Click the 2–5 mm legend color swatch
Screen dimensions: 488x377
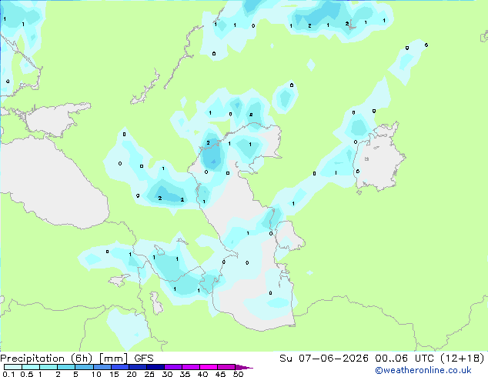click(66, 367)
